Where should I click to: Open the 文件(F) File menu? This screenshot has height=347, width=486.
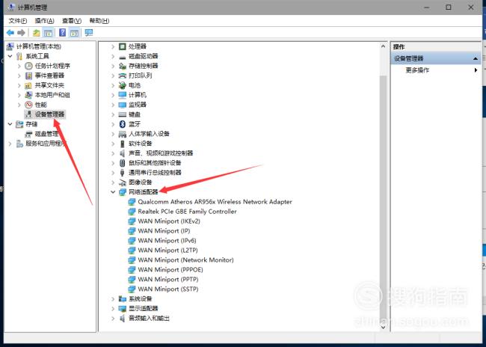click(x=18, y=21)
